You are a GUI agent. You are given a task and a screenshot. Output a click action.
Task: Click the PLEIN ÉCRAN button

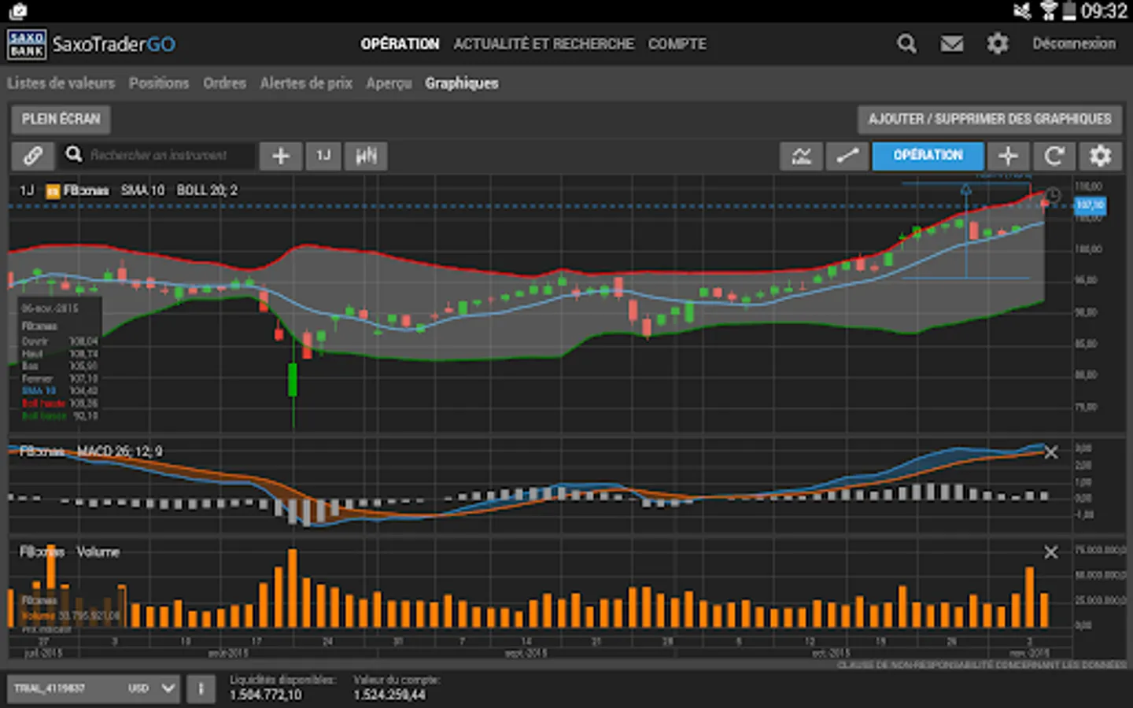coord(61,120)
